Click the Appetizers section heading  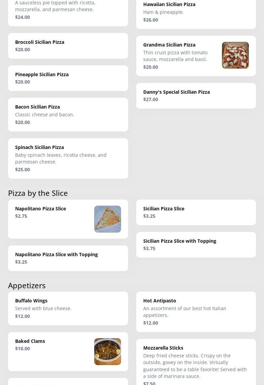click(27, 286)
